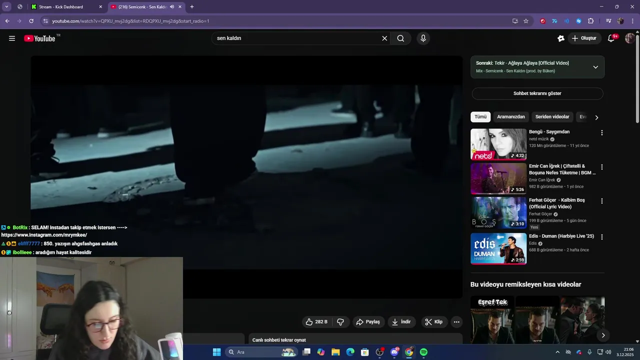The height and width of the screenshot is (360, 640).
Task: Show next filter chips with arrow
Action: 596,117
